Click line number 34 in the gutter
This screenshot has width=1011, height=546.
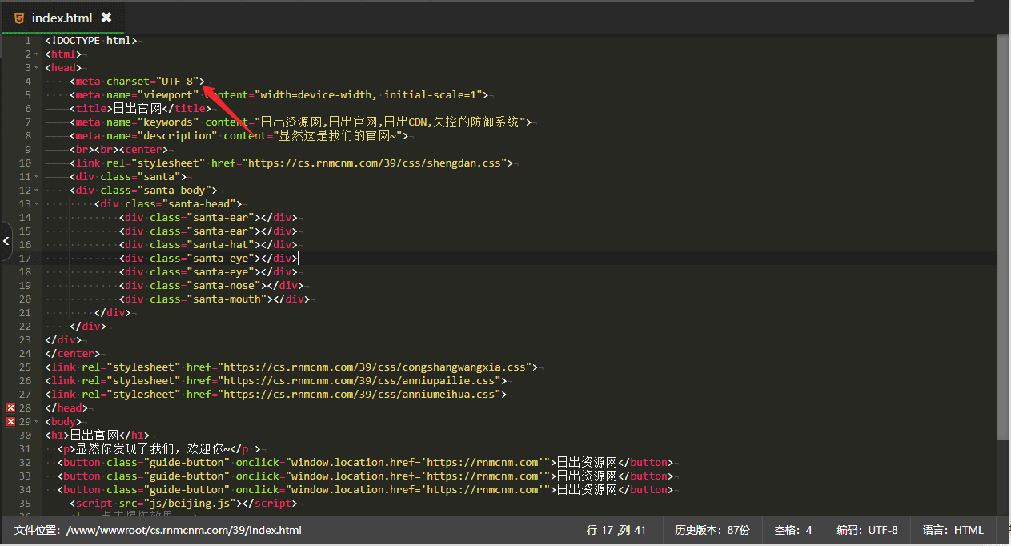coord(25,490)
